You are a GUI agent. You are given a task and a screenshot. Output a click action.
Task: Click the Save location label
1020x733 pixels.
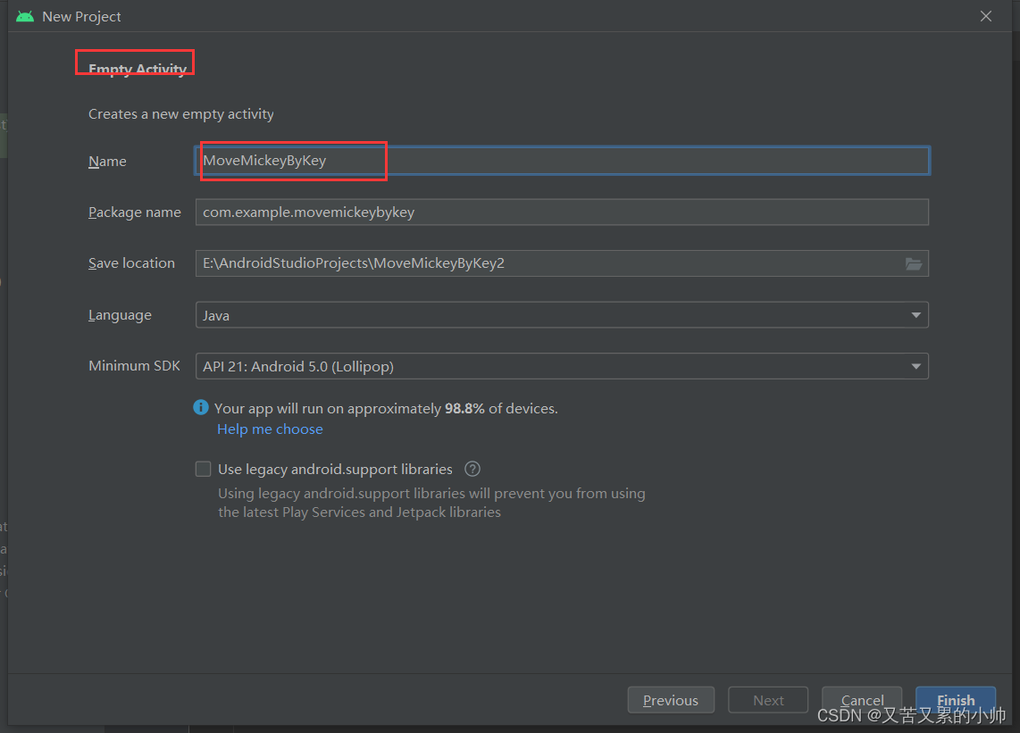coord(131,262)
